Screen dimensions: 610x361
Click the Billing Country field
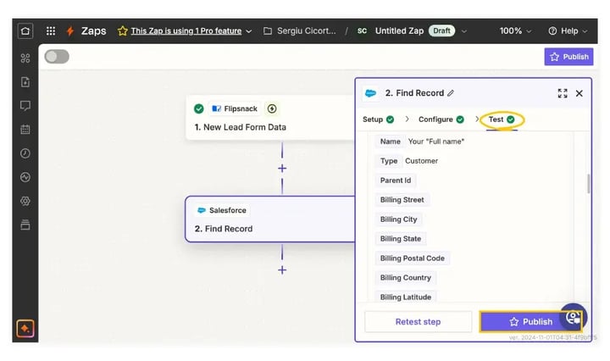[405, 278]
